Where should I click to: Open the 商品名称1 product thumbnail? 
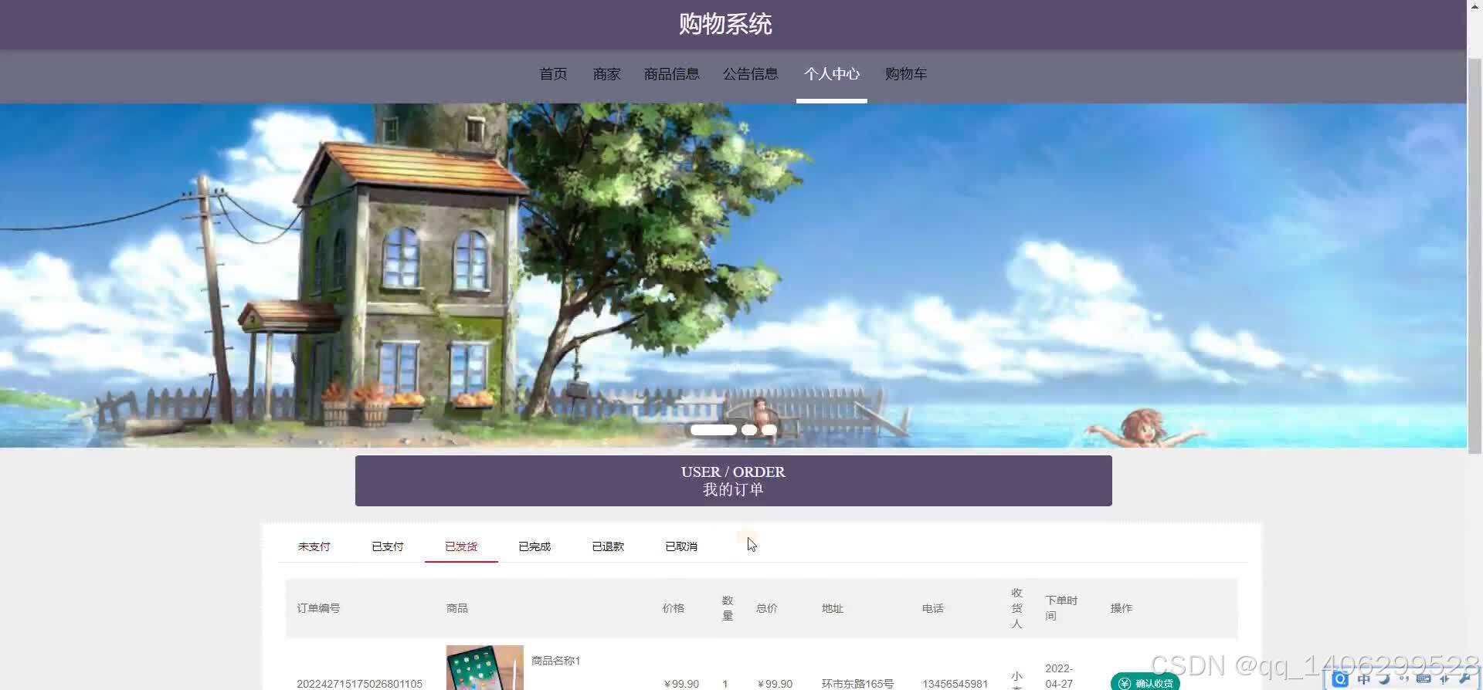tap(485, 668)
